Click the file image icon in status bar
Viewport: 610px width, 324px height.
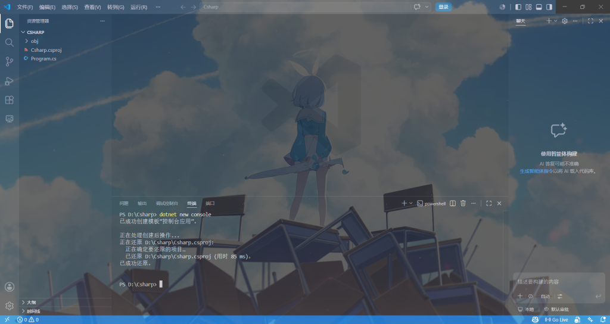(x=577, y=320)
